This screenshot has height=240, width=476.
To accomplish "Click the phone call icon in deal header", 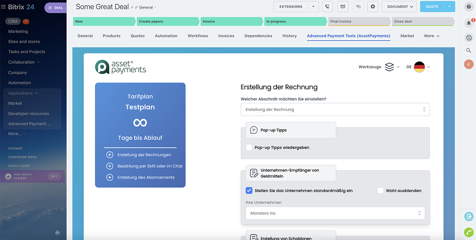I will click(327, 7).
